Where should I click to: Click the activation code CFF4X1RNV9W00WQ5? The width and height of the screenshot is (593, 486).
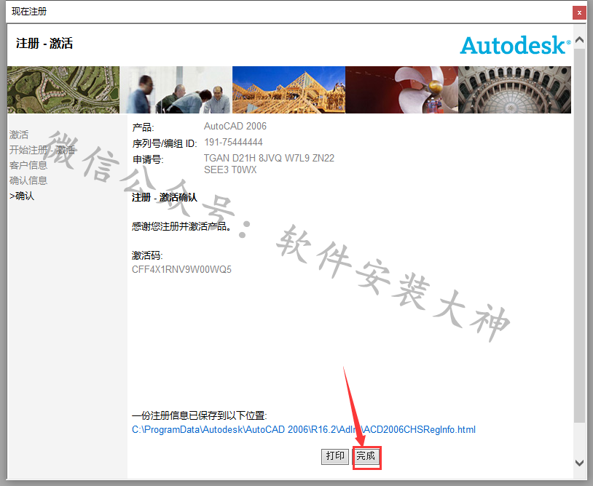[x=181, y=270]
